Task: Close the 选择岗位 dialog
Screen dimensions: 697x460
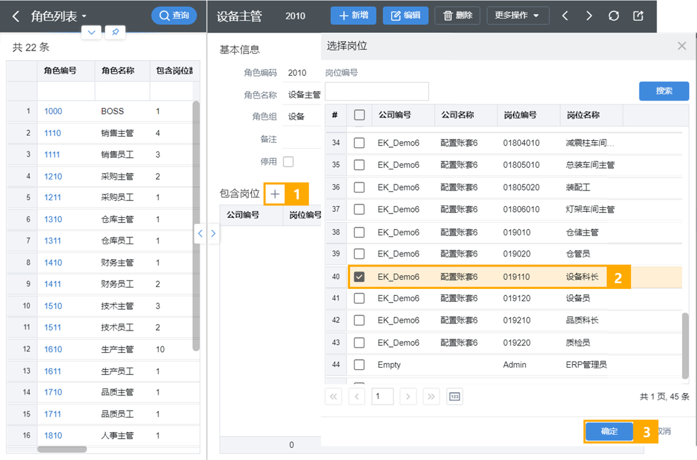Action: tap(682, 46)
